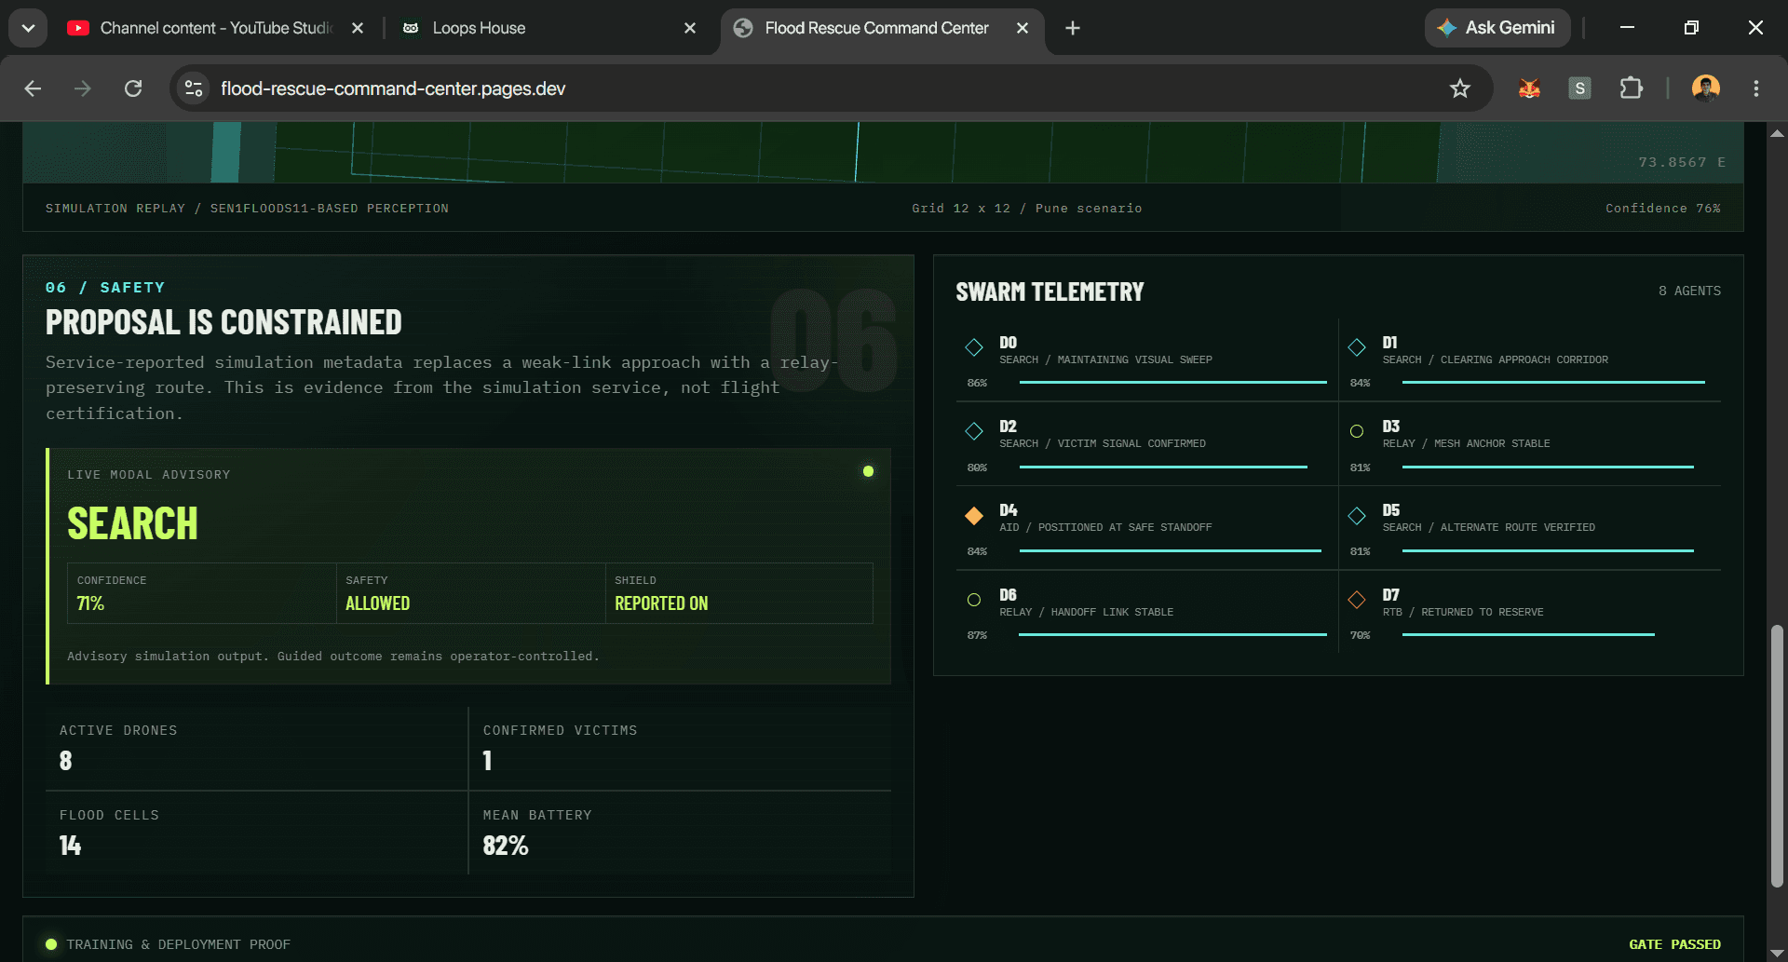The width and height of the screenshot is (1788, 962).
Task: Switch to the Loops House tab
Action: click(x=549, y=28)
